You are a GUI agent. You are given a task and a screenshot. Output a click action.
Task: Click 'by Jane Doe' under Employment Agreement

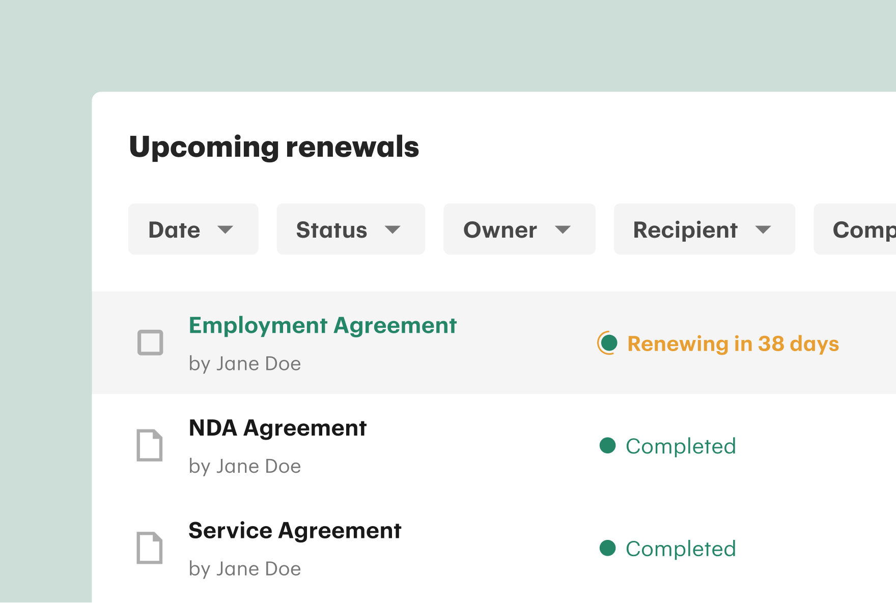pos(245,364)
